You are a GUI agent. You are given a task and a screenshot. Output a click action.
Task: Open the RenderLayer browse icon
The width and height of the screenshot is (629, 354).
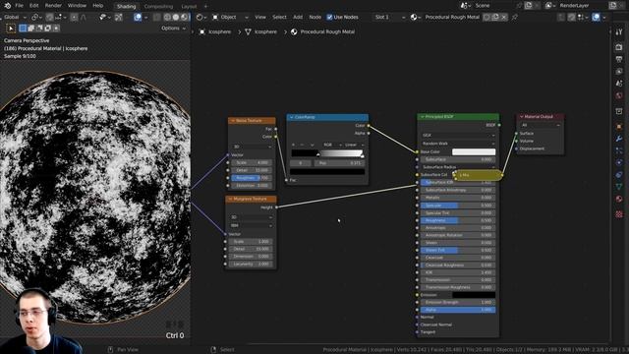click(549, 6)
